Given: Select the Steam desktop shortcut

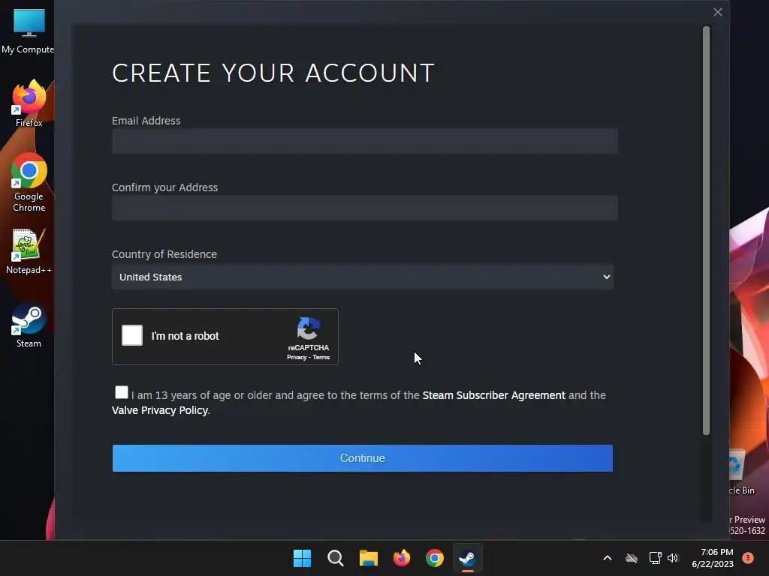Looking at the screenshot, I should pos(29,325).
